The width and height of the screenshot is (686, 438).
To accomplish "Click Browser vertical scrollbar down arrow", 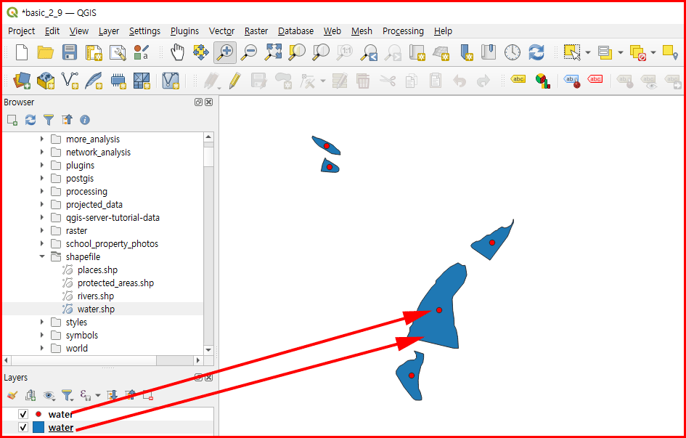I will (208, 349).
